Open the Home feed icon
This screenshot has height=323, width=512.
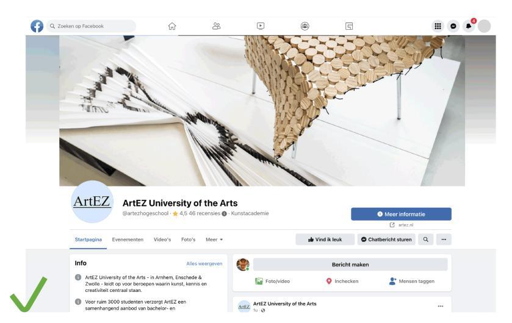pos(172,26)
